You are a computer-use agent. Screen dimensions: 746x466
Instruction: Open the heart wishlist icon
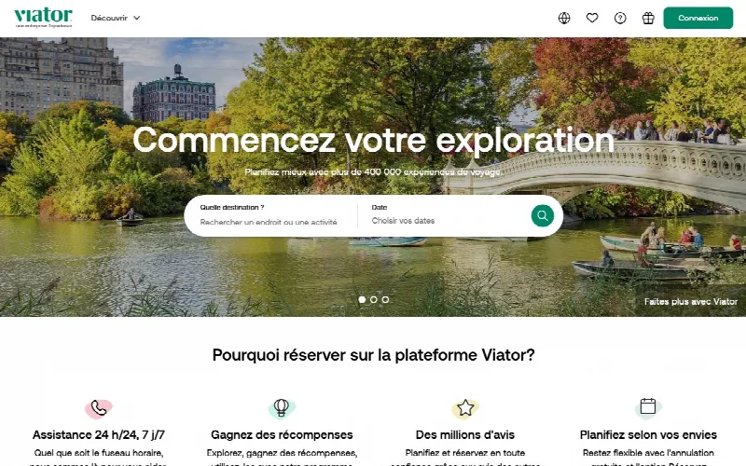pos(592,18)
